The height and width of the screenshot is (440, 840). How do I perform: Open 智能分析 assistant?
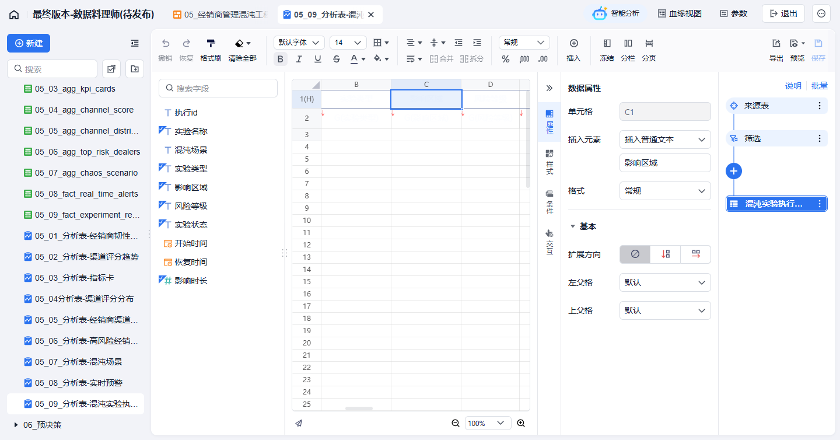[616, 13]
